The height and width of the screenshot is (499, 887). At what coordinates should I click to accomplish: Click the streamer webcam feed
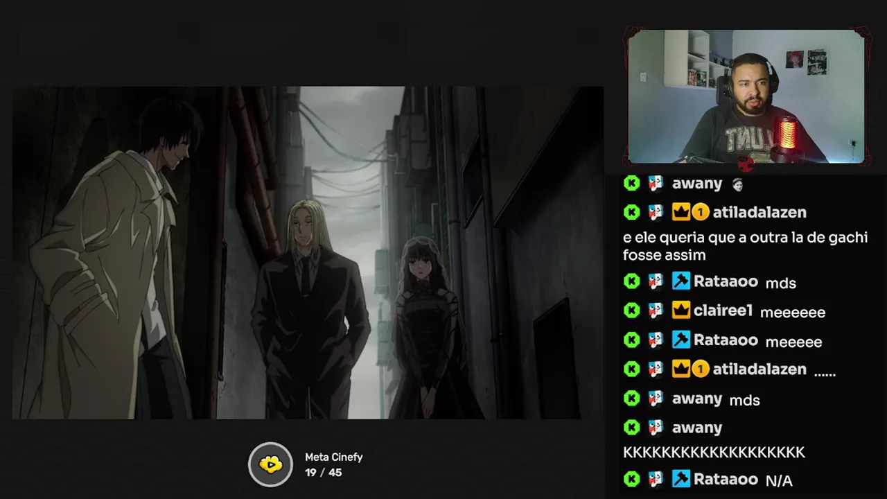click(x=746, y=96)
